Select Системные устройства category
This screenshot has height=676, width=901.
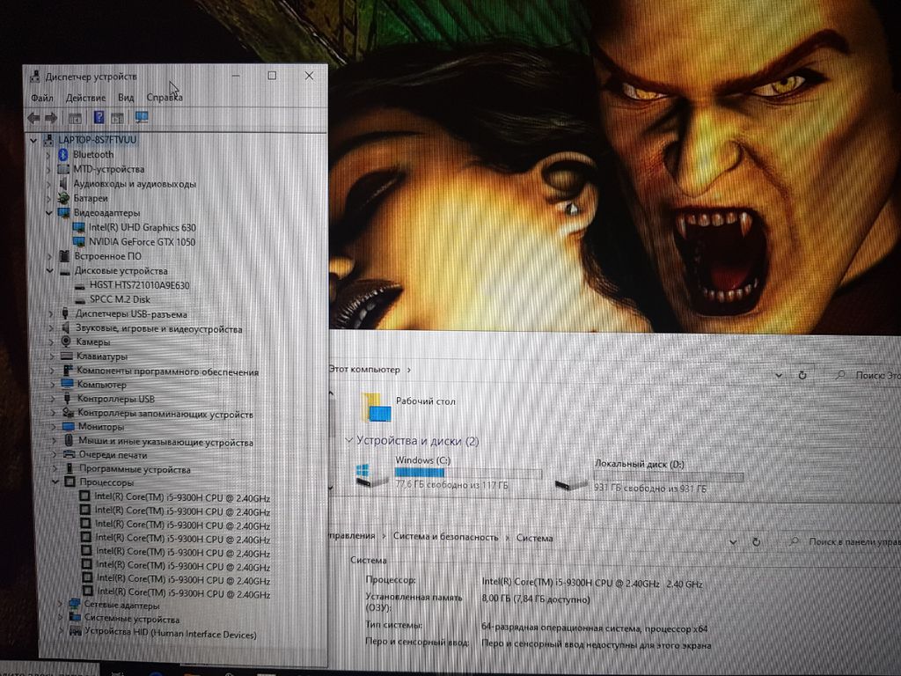(x=132, y=619)
